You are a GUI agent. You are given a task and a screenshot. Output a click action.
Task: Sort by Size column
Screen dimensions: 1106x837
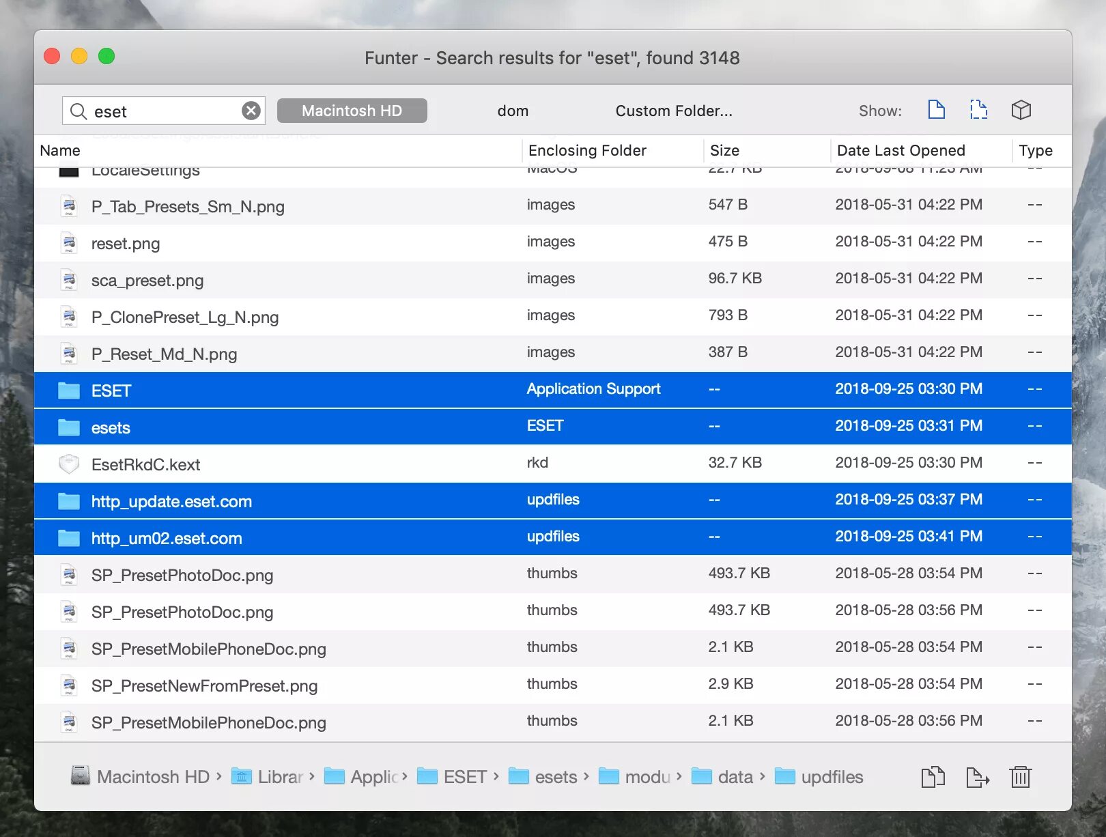(724, 150)
